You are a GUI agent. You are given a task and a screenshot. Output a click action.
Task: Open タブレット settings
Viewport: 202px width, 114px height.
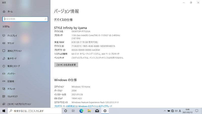(9, 89)
